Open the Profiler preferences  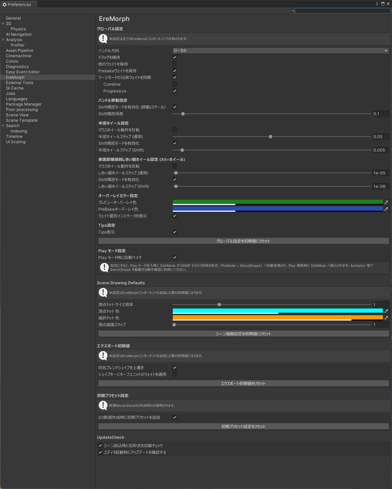click(x=18, y=45)
